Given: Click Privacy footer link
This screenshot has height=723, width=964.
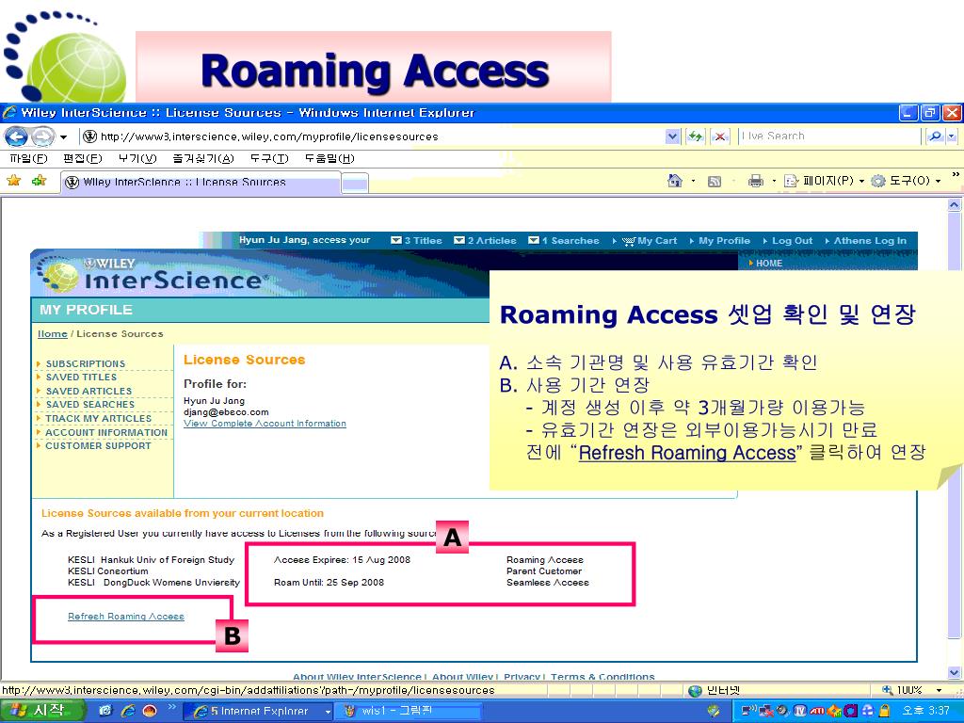Looking at the screenshot, I should click(x=522, y=676).
